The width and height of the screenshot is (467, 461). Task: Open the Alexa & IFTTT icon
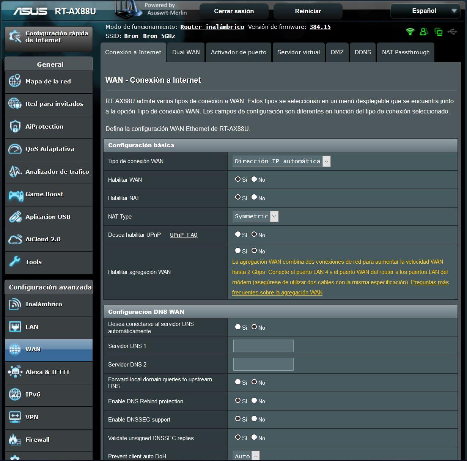click(15, 372)
